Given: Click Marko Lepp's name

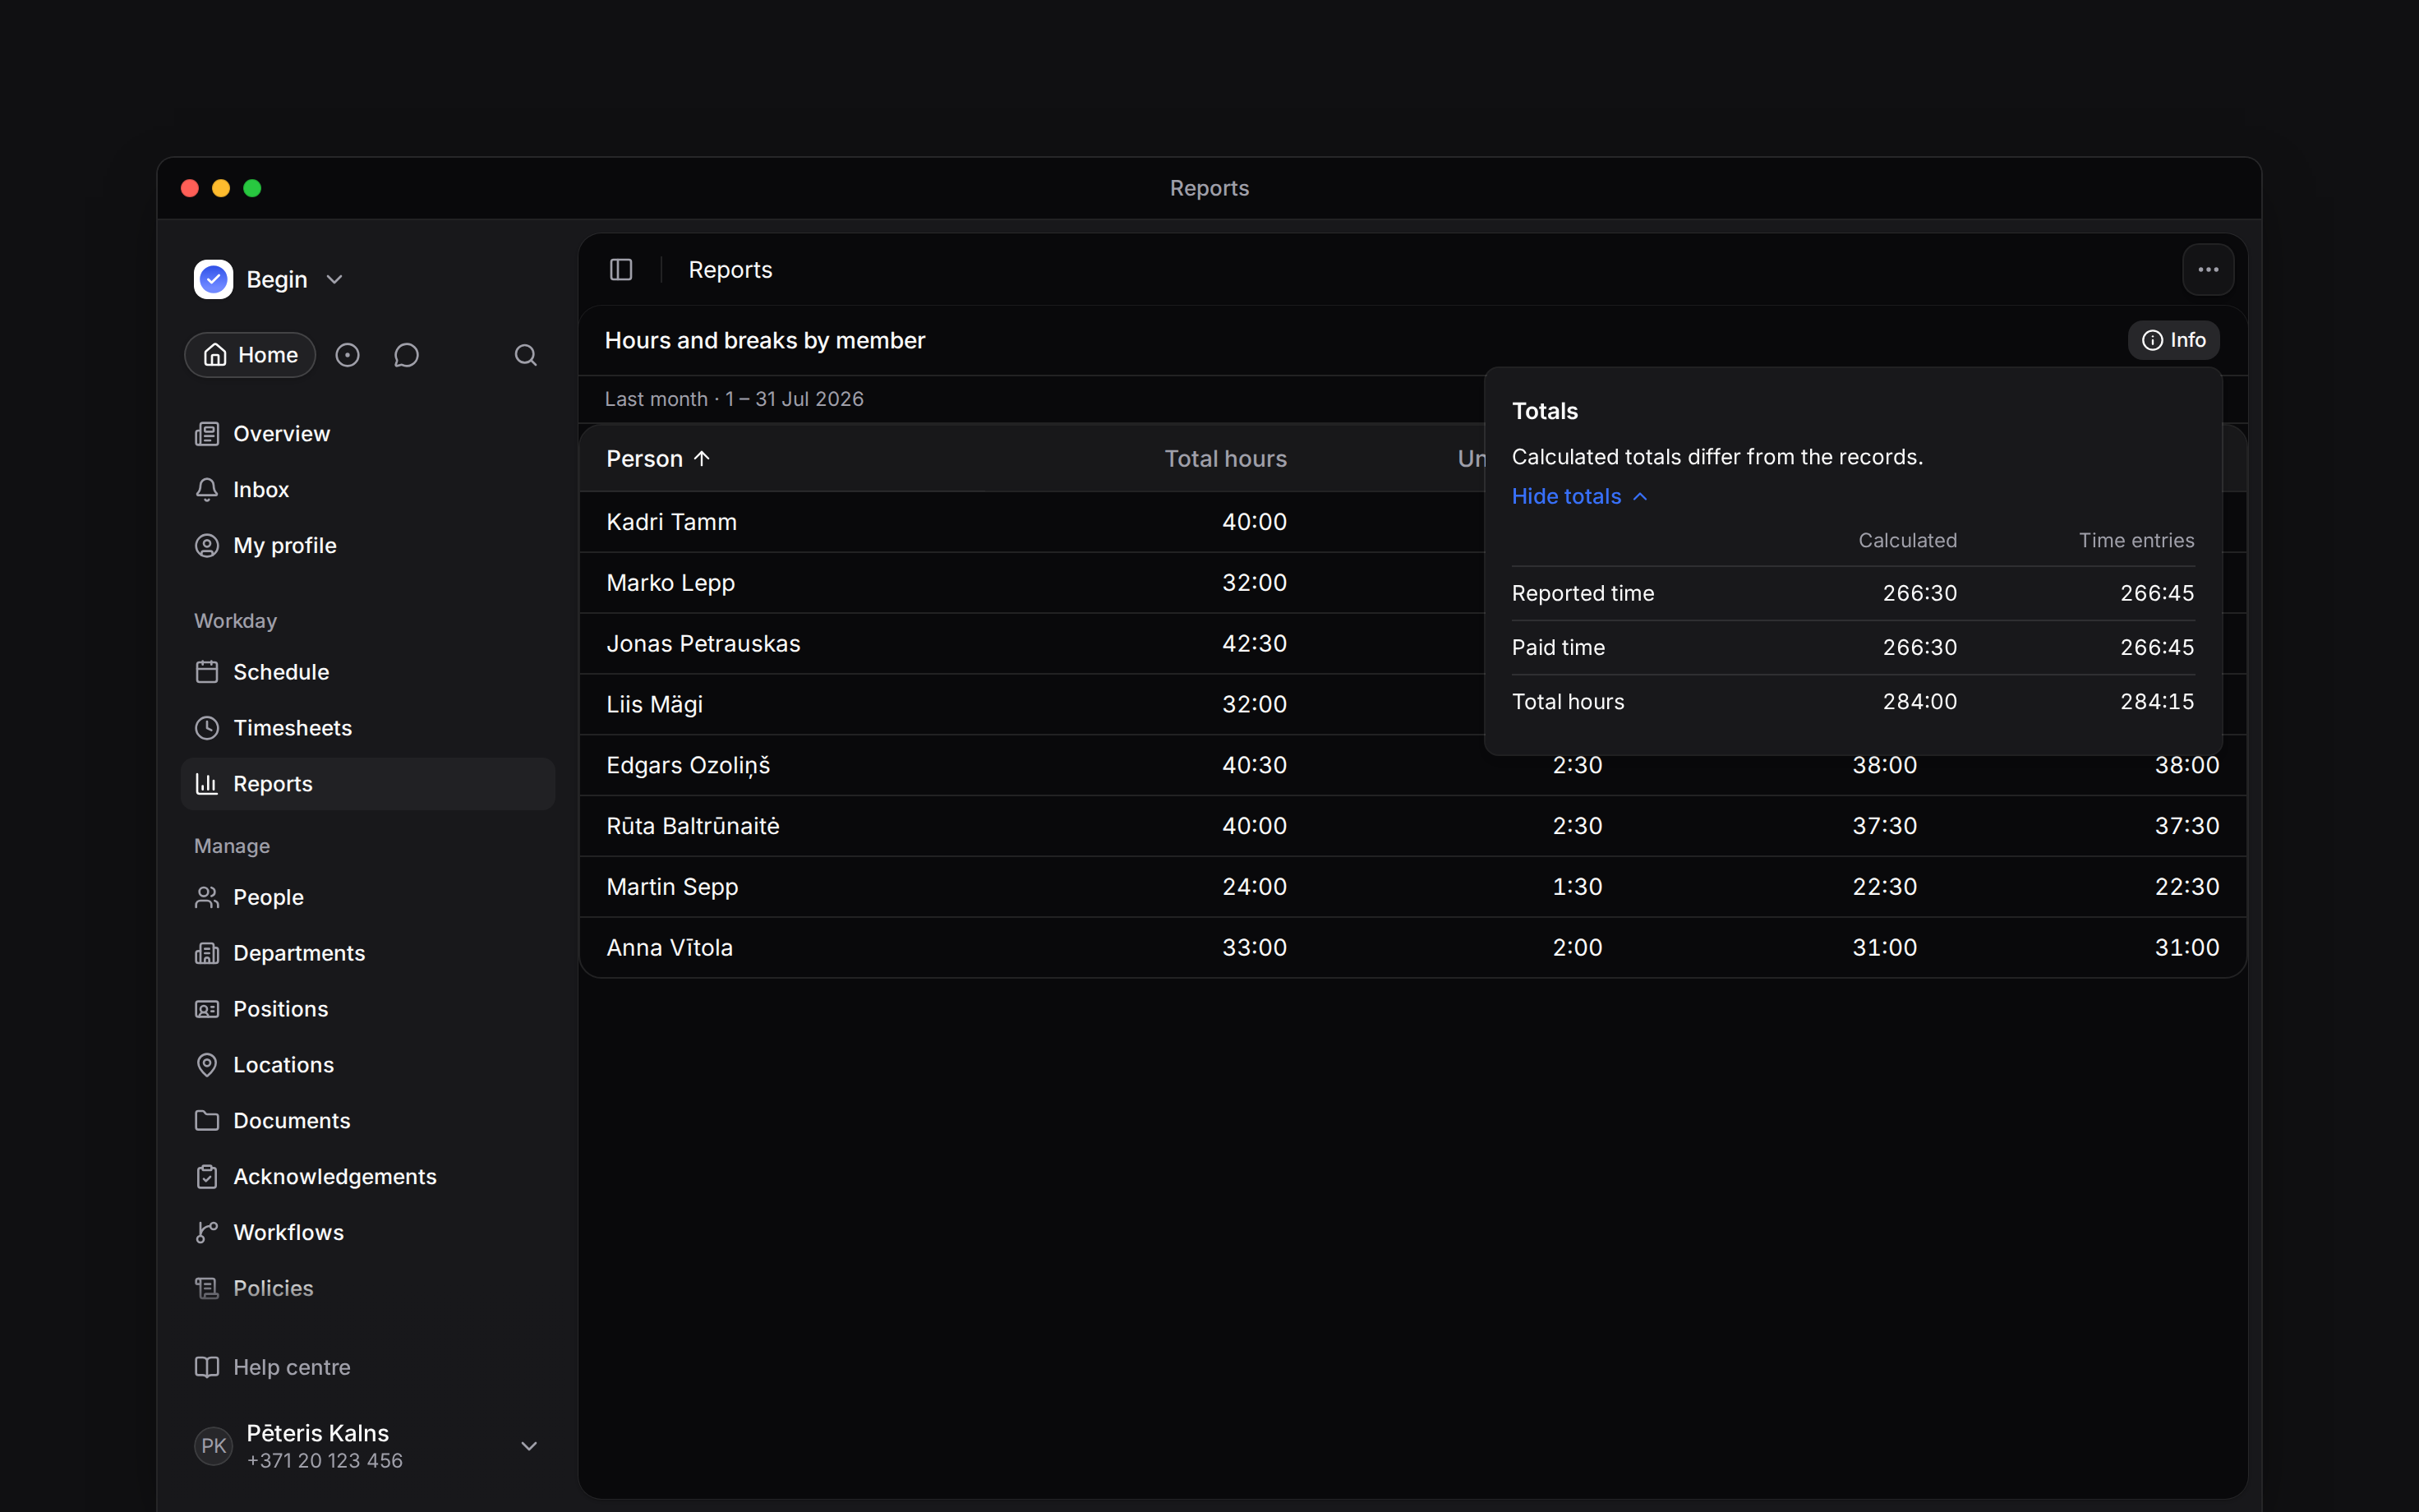Looking at the screenshot, I should click(670, 583).
